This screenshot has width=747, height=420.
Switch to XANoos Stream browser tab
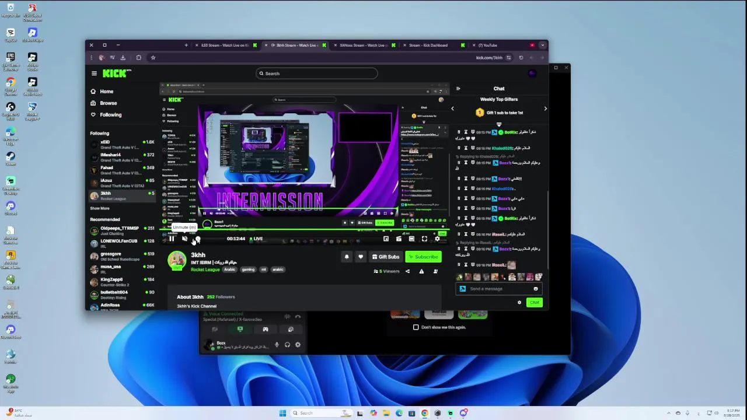pos(365,45)
